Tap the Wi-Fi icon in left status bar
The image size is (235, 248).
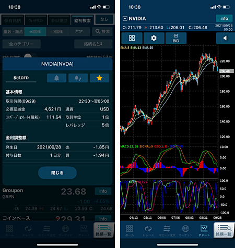pos(99,7)
